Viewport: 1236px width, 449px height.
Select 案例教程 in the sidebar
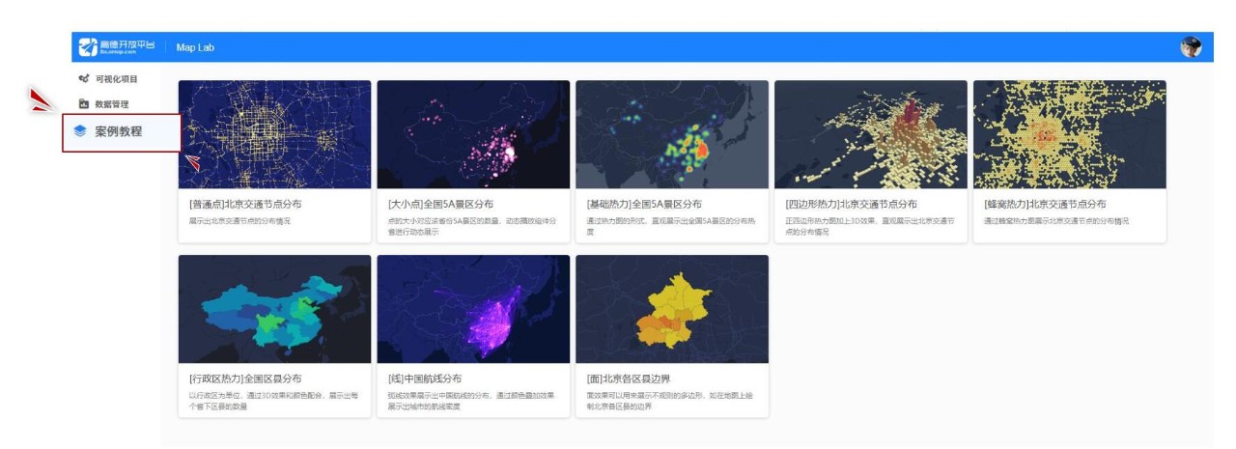click(x=122, y=132)
